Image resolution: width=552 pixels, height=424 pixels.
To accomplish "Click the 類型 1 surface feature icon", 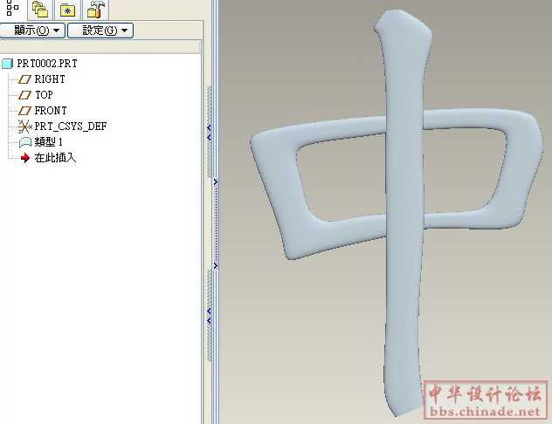I will pyautogui.click(x=24, y=142).
